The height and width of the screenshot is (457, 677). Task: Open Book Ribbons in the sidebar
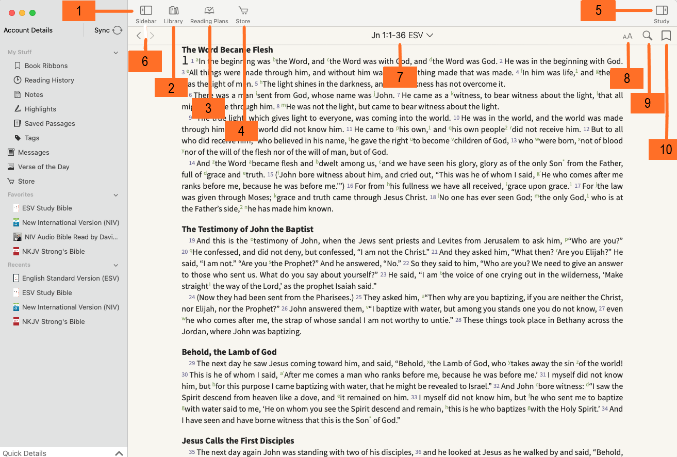click(x=46, y=66)
